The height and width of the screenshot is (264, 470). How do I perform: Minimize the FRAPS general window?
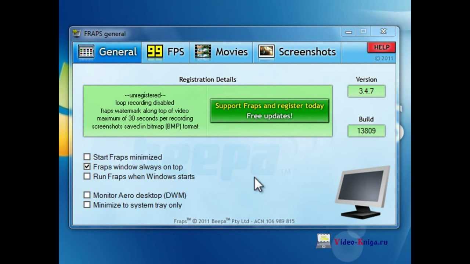[348, 32]
